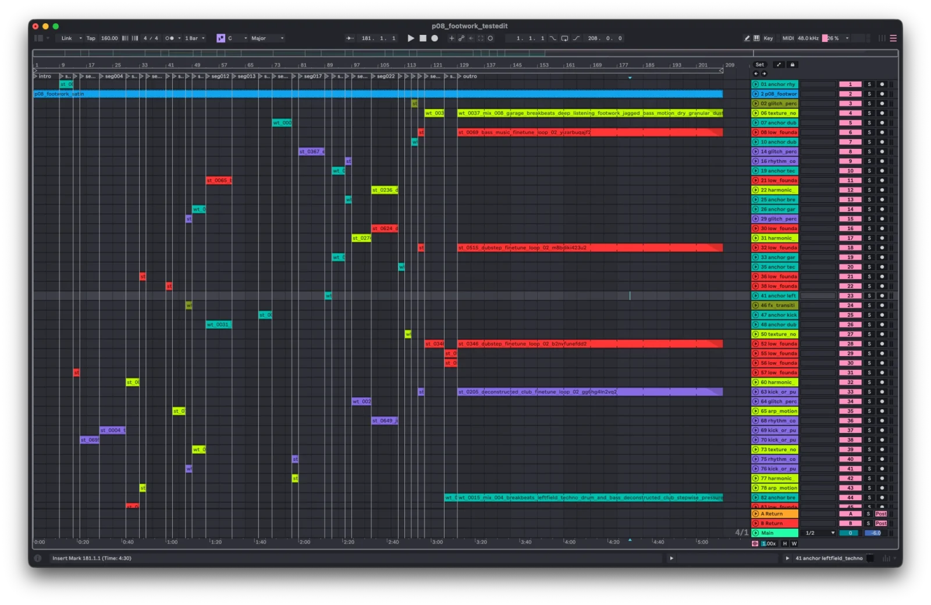Click the MIDI Arrangement Overdub plus icon

pyautogui.click(x=452, y=38)
